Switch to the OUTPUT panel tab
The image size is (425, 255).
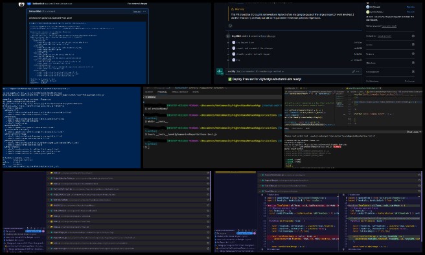tap(149, 93)
